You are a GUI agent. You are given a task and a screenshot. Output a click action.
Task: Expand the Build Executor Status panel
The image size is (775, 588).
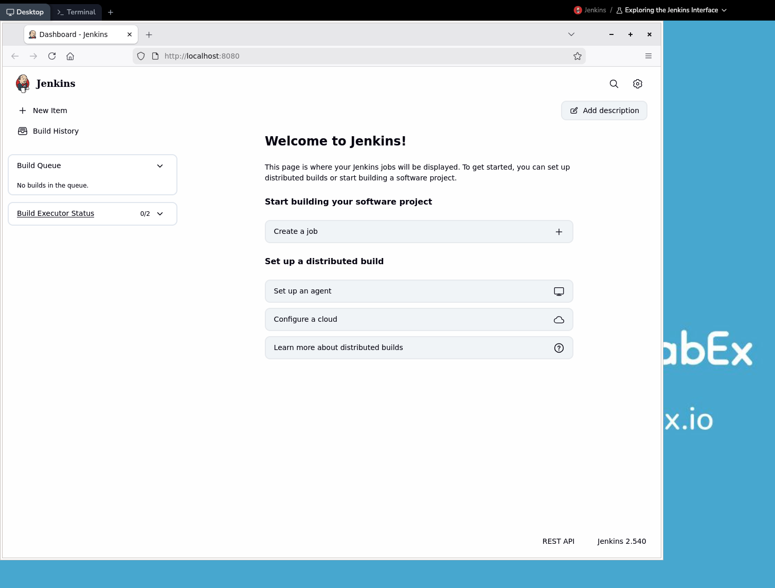tap(159, 213)
